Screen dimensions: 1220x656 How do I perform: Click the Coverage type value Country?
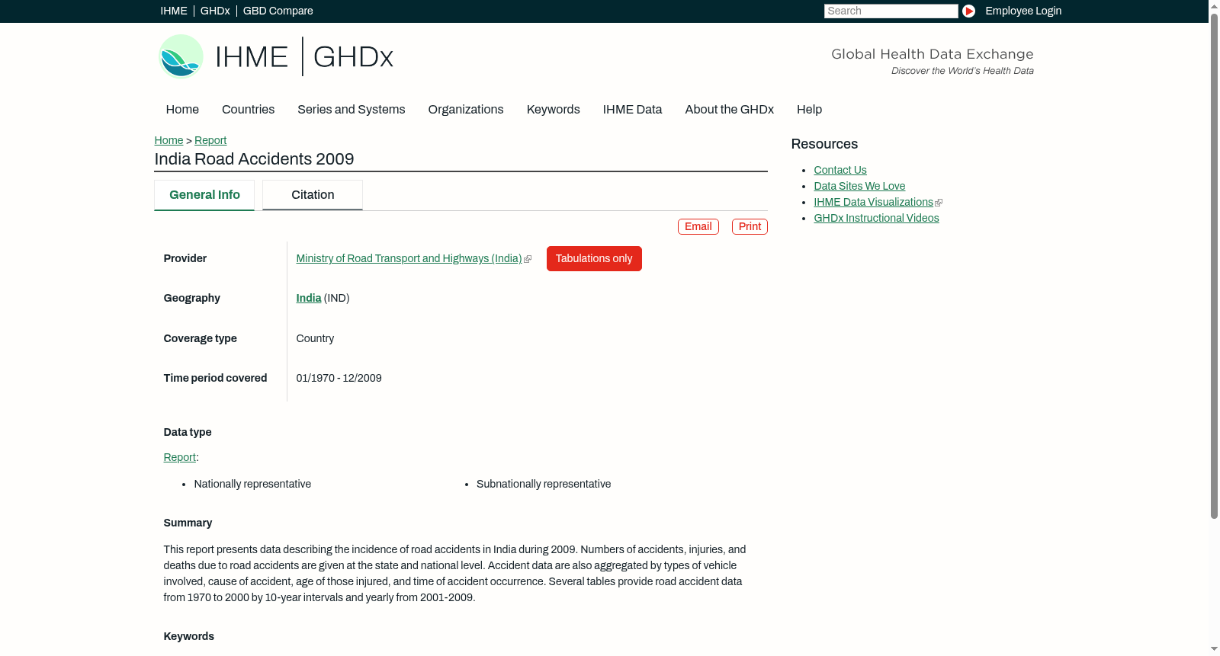pos(315,339)
